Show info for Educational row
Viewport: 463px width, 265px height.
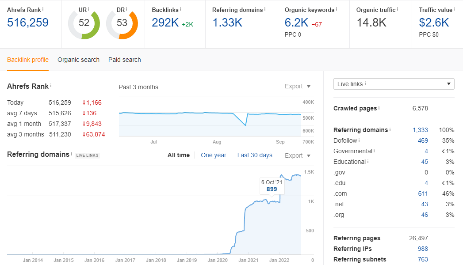point(368,161)
